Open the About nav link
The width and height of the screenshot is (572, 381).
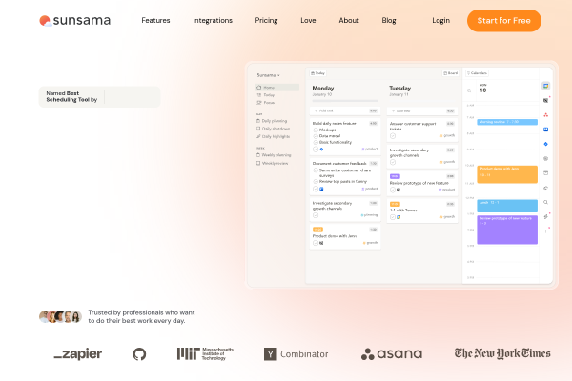click(x=349, y=20)
